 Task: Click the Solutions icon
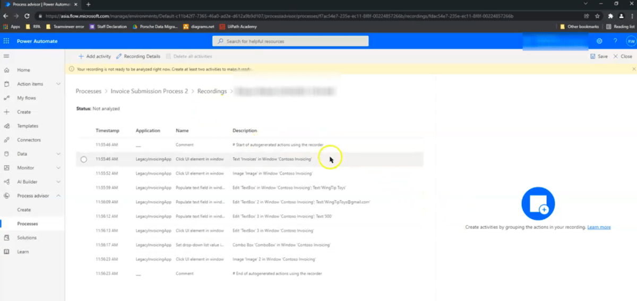tap(6, 238)
